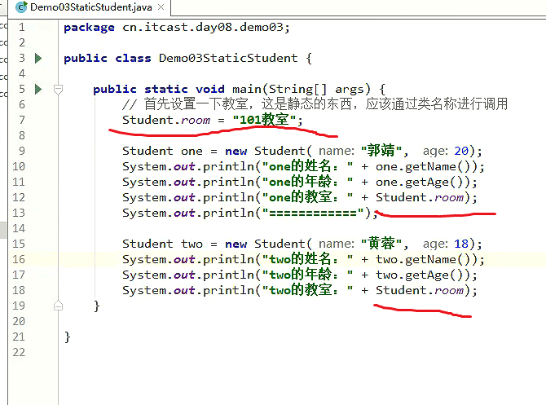
Task: Run main method via gutter arrow on line 5
Action: (x=38, y=89)
